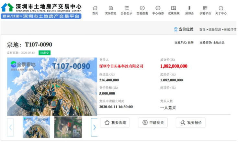Click the 首页 home icon in navigation
Image resolution: width=238 pixels, height=142 pixels.
click(95, 8)
